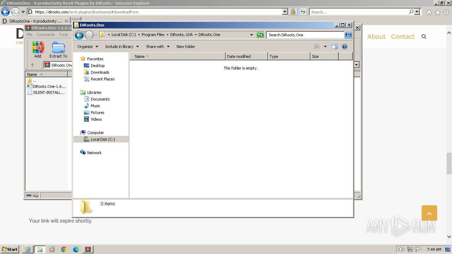Screen dimensions: 452x254
Task: Select the parent folder '..' entry
Action: [x=31, y=80]
